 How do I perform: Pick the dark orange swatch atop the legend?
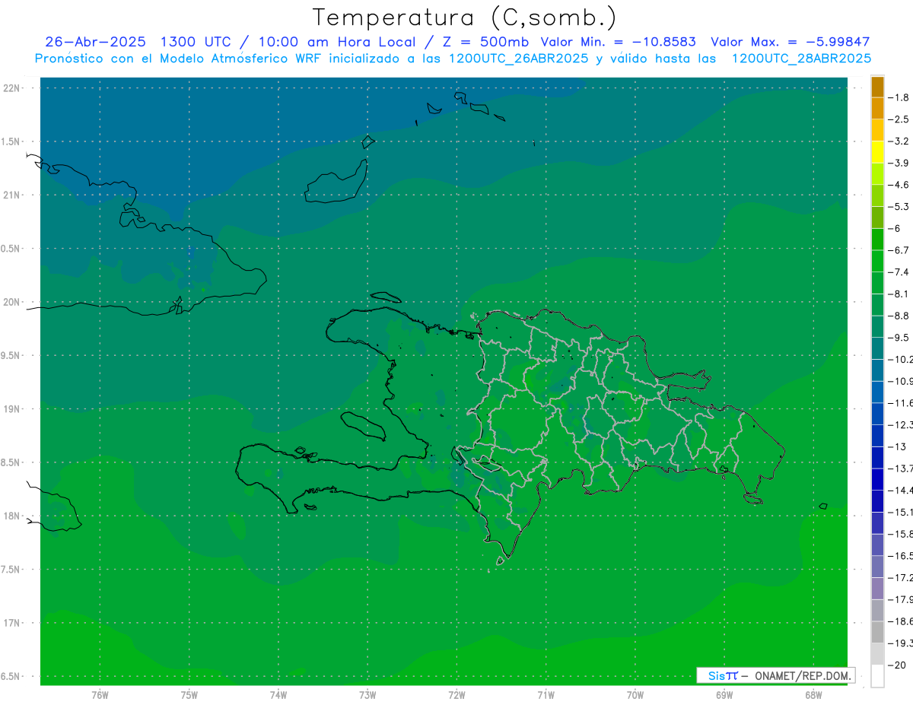pos(877,87)
